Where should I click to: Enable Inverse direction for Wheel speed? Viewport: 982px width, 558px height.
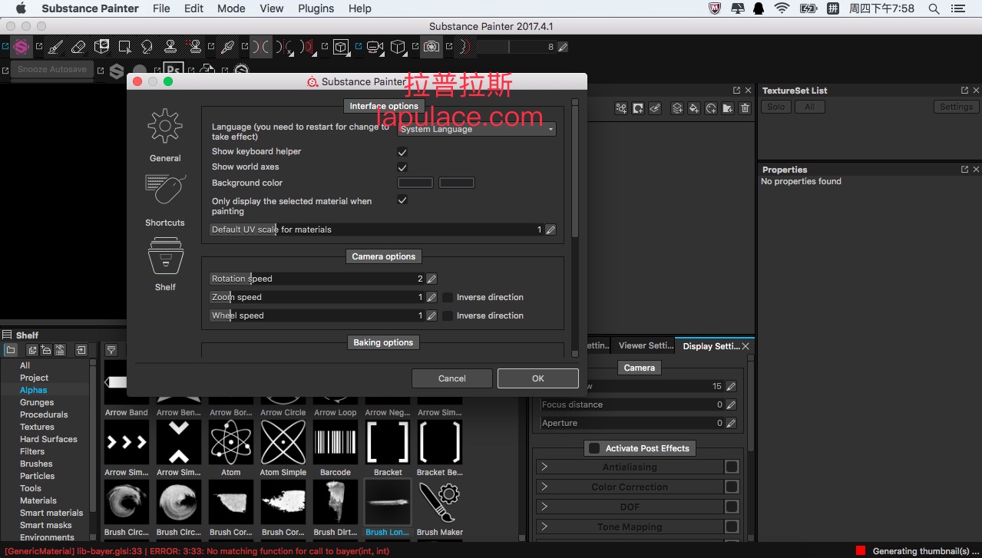click(448, 315)
